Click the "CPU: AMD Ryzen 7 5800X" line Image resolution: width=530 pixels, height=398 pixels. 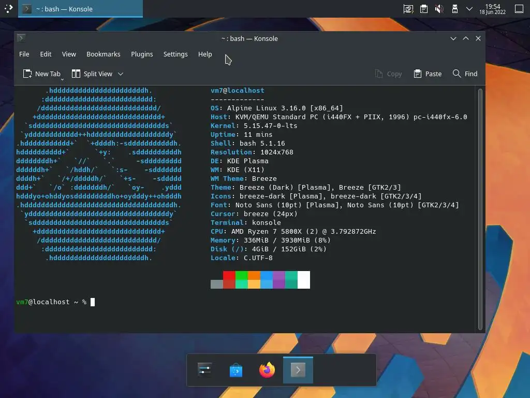tap(293, 231)
